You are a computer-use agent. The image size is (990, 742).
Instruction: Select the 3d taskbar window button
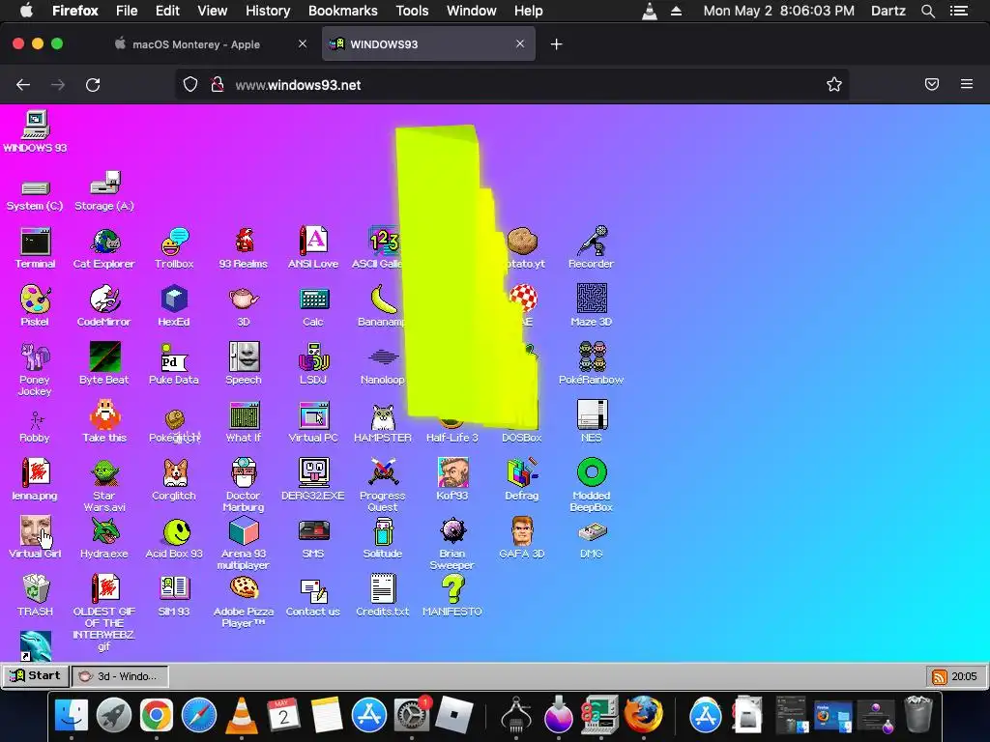tap(120, 676)
